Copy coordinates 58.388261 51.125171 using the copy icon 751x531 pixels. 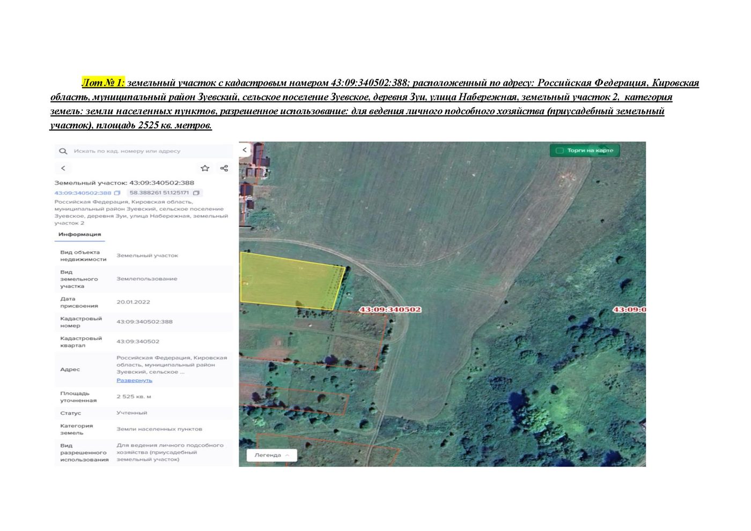tap(196, 193)
